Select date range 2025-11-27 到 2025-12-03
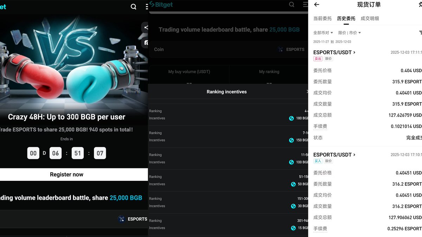 click(x=332, y=42)
